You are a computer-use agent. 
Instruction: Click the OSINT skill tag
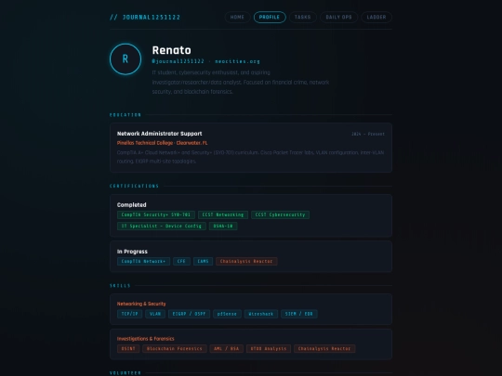[x=128, y=349]
